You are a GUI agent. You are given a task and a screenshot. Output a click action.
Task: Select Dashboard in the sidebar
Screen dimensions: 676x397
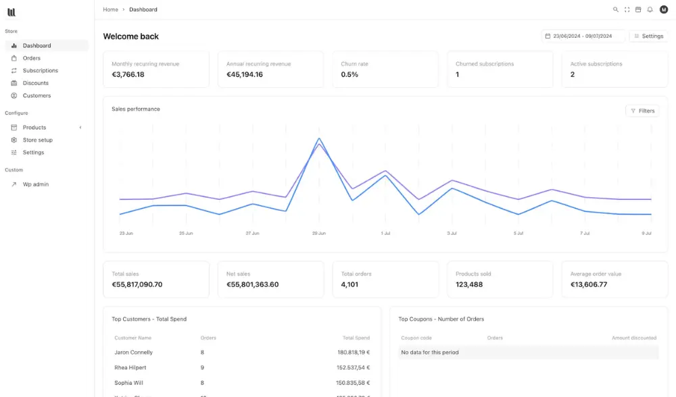(37, 46)
